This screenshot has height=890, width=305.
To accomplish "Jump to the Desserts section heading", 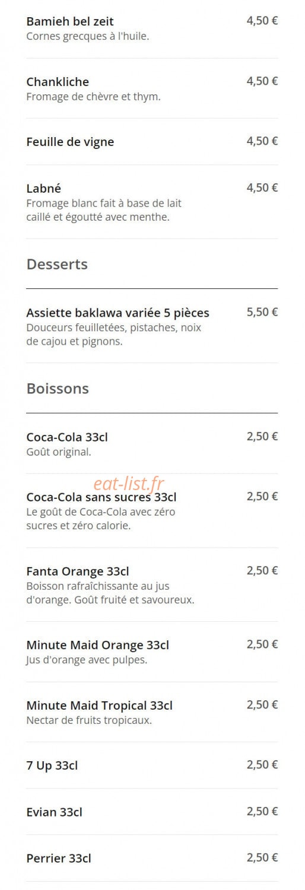I will tap(57, 265).
